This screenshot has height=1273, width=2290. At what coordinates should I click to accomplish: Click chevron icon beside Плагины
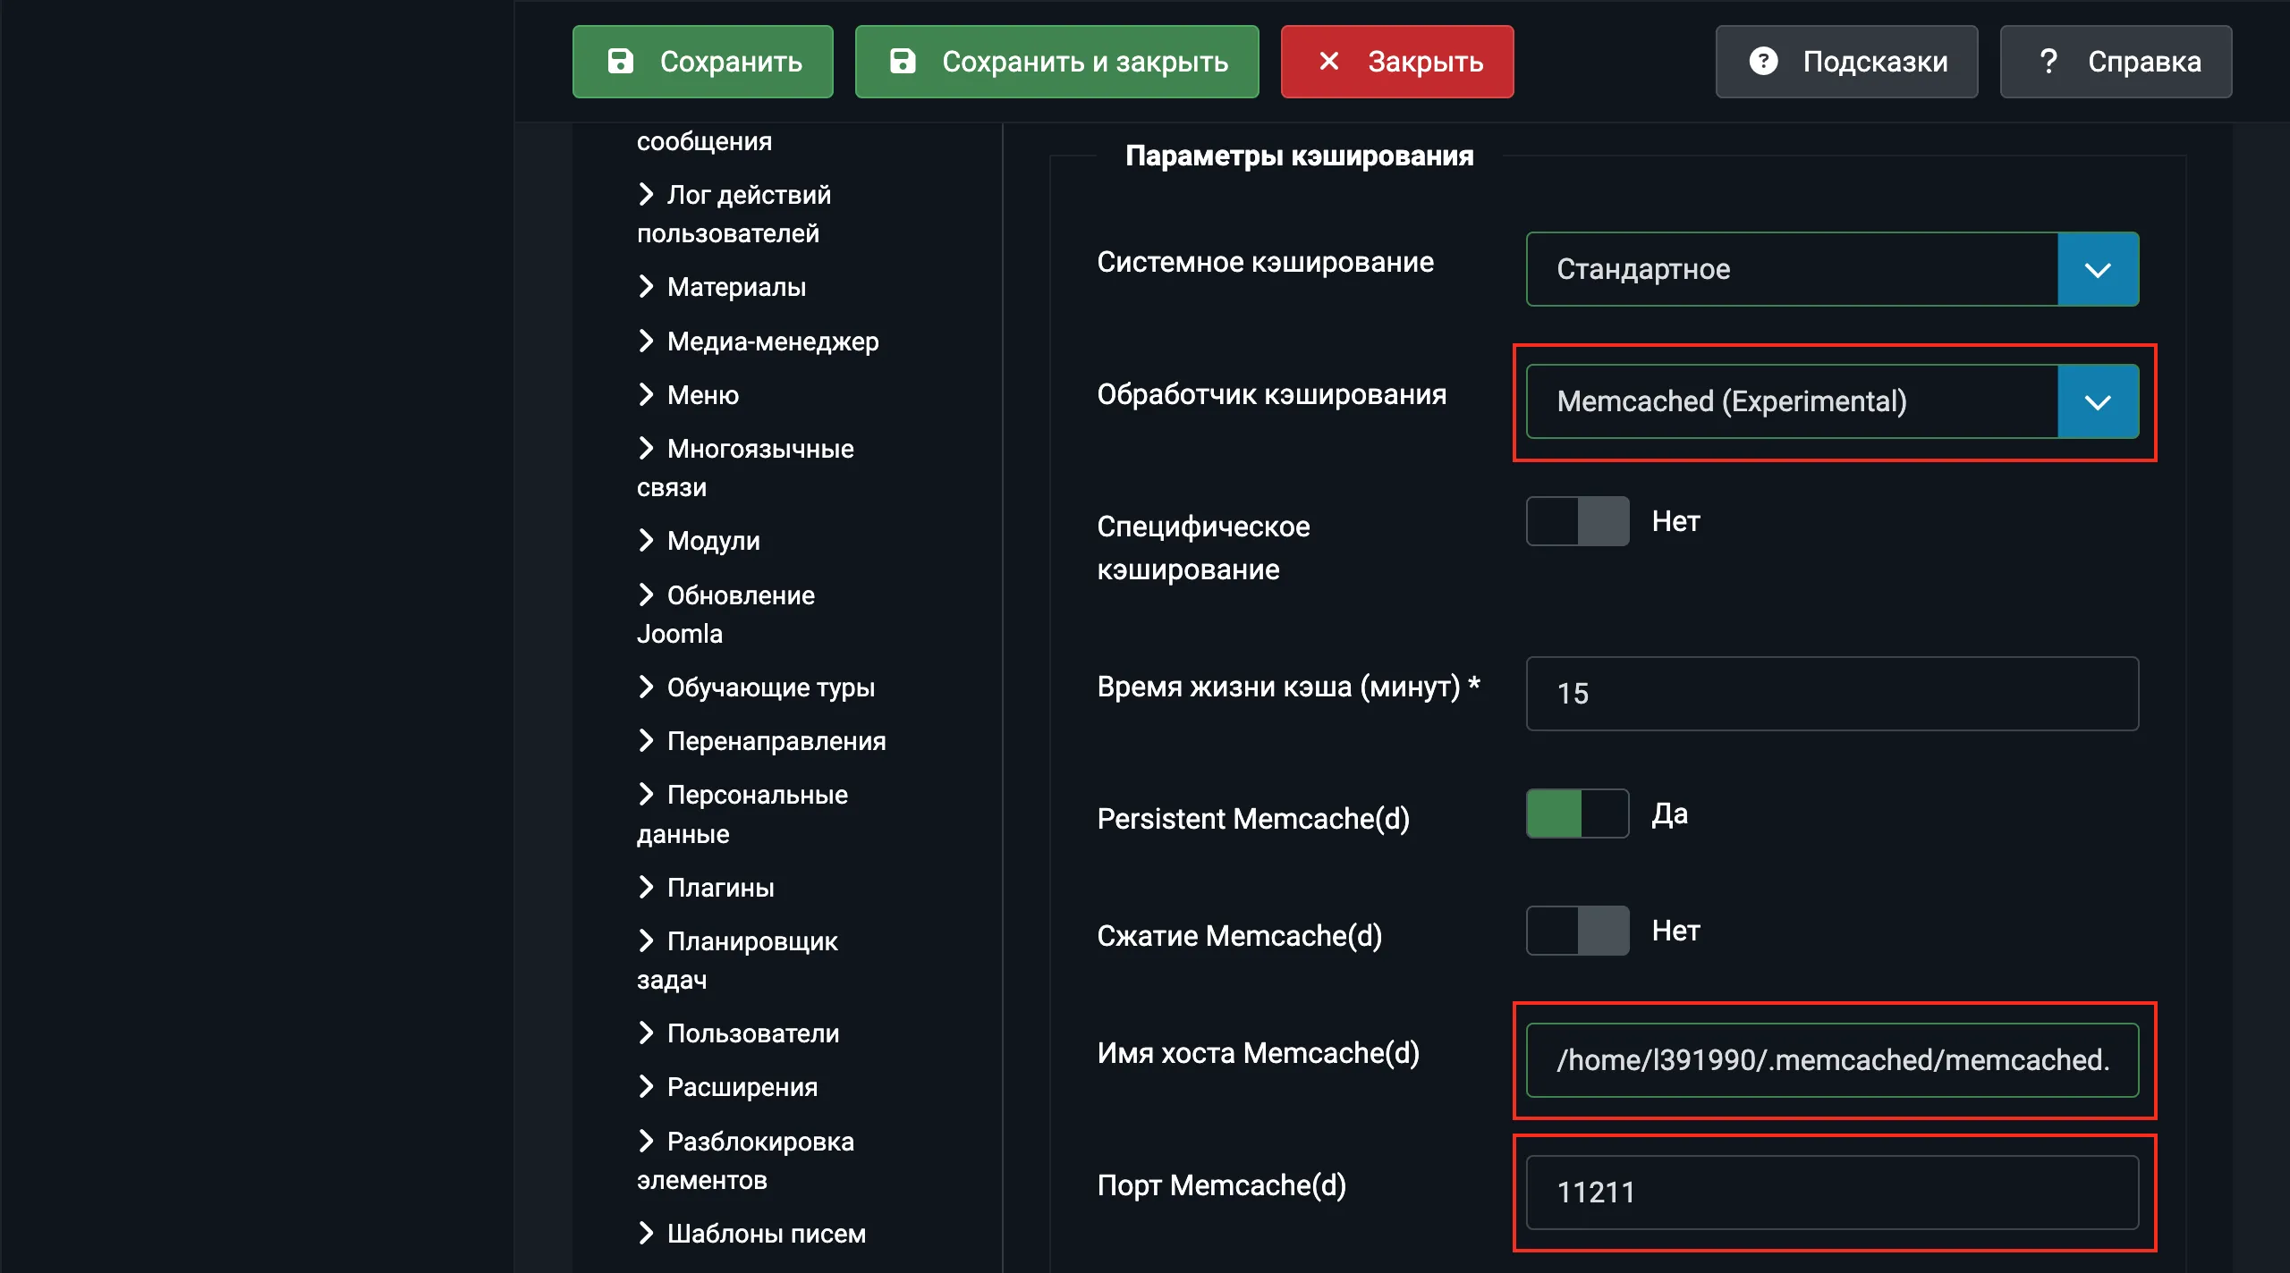pos(646,887)
